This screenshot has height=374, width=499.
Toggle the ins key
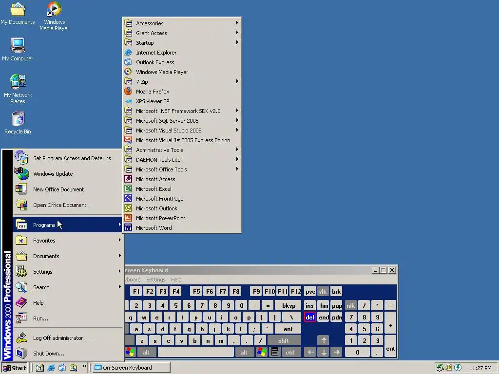309,306
